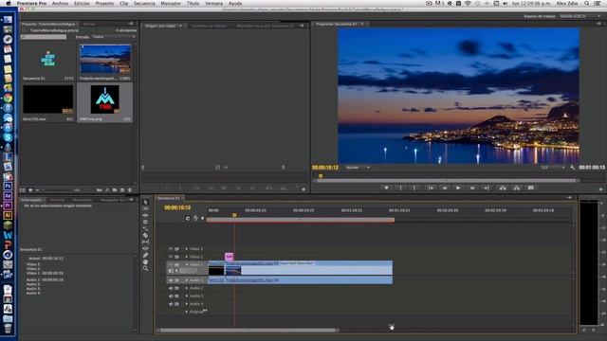
Task: Expand the Audio 1 track
Action: click(187, 280)
